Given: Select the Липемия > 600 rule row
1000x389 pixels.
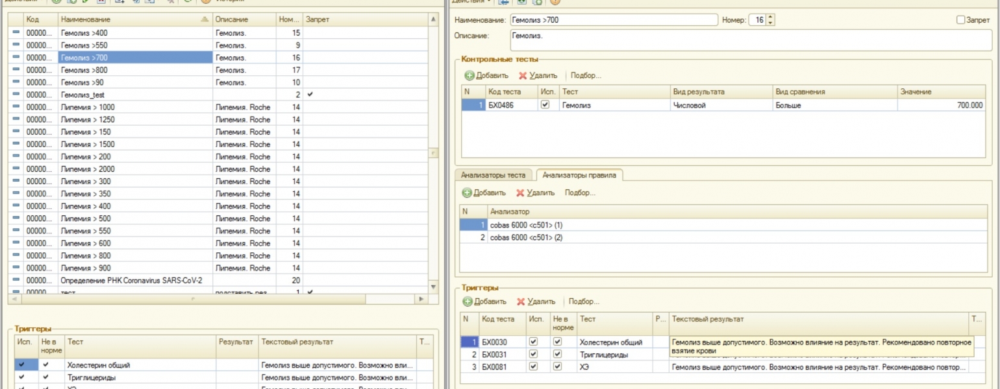Looking at the screenshot, I should [x=218, y=243].
